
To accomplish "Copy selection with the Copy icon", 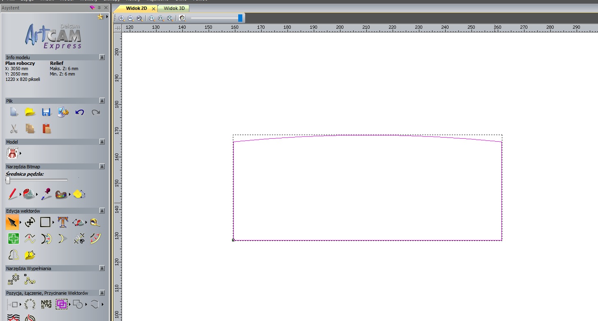I will pos(30,128).
